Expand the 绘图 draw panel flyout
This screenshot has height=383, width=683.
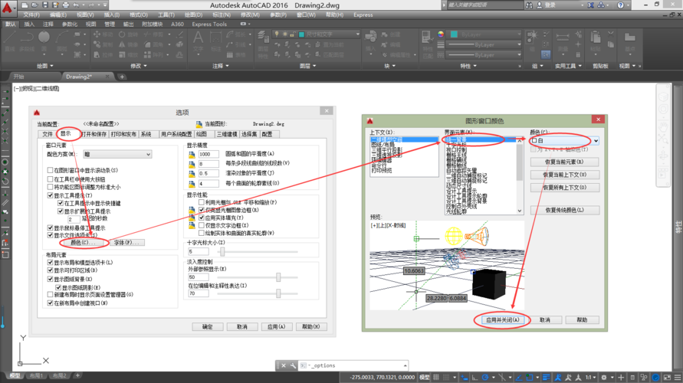[45, 66]
